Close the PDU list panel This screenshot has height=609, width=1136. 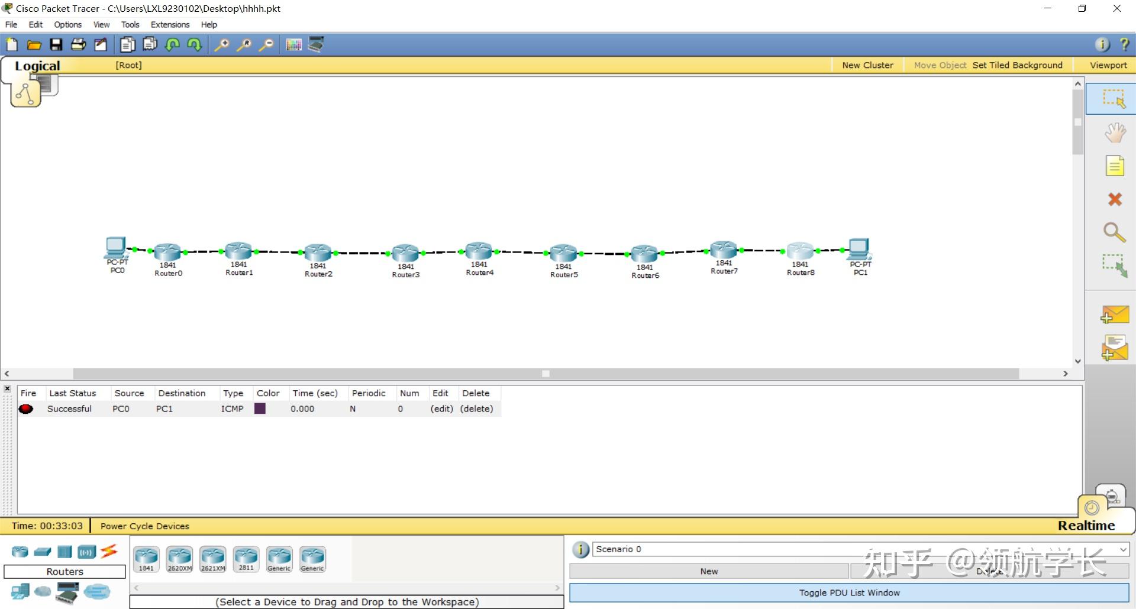pos(7,388)
